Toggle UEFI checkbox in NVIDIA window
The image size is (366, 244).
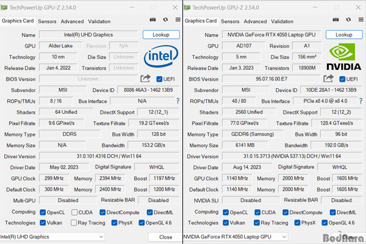pyautogui.click(x=342, y=79)
